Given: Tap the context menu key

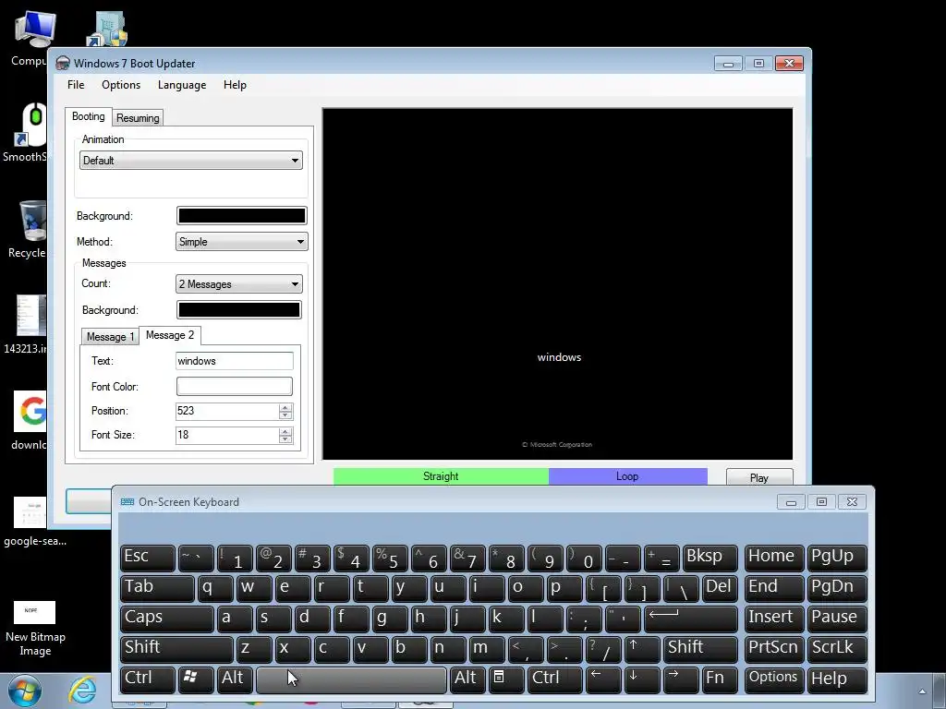Looking at the screenshot, I should pyautogui.click(x=505, y=679).
